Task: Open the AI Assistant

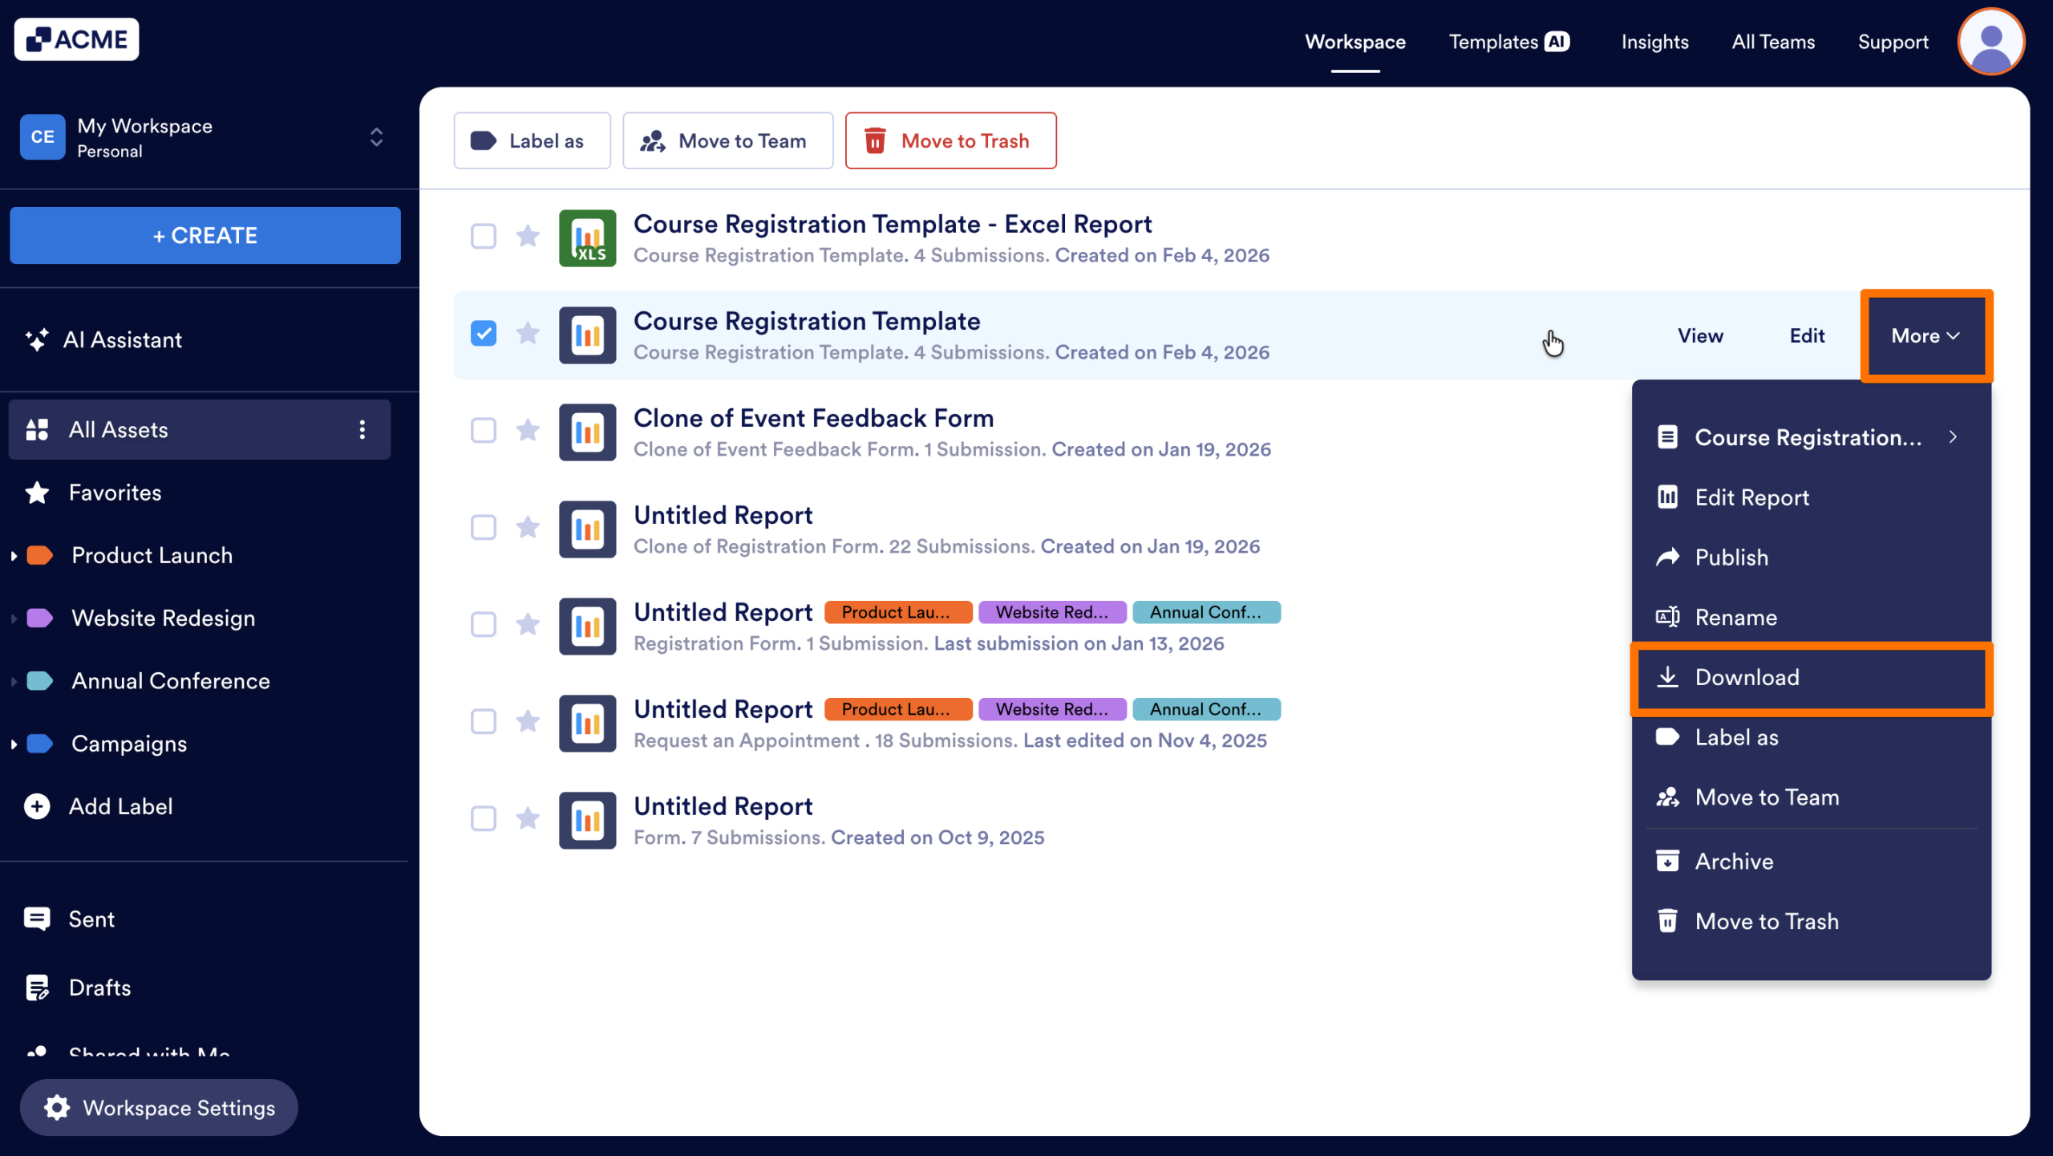Action: pos(122,339)
